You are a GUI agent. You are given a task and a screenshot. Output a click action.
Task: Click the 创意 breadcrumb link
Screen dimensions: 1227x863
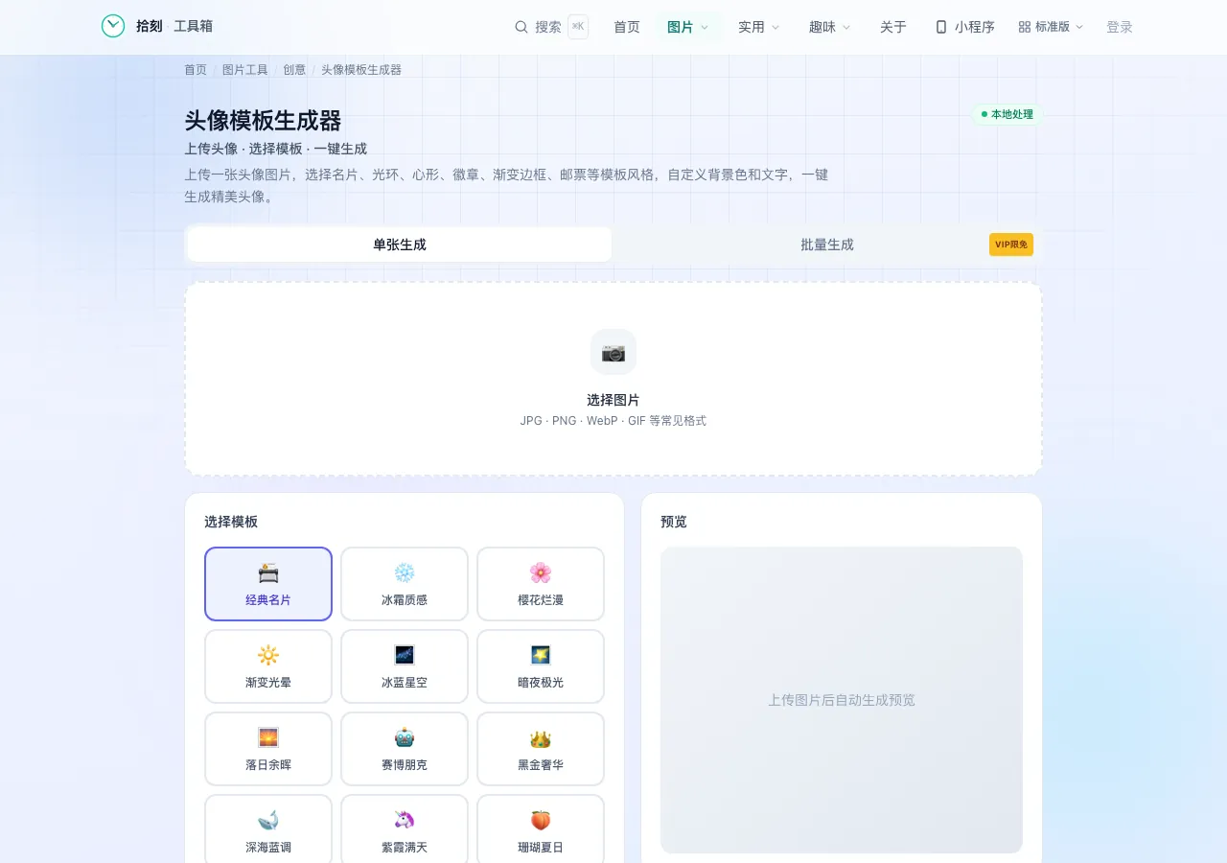tap(294, 70)
